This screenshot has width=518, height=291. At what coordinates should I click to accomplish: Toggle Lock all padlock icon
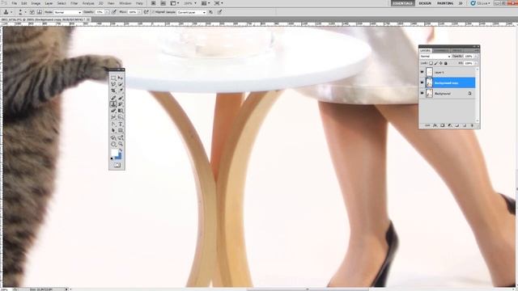coord(446,63)
